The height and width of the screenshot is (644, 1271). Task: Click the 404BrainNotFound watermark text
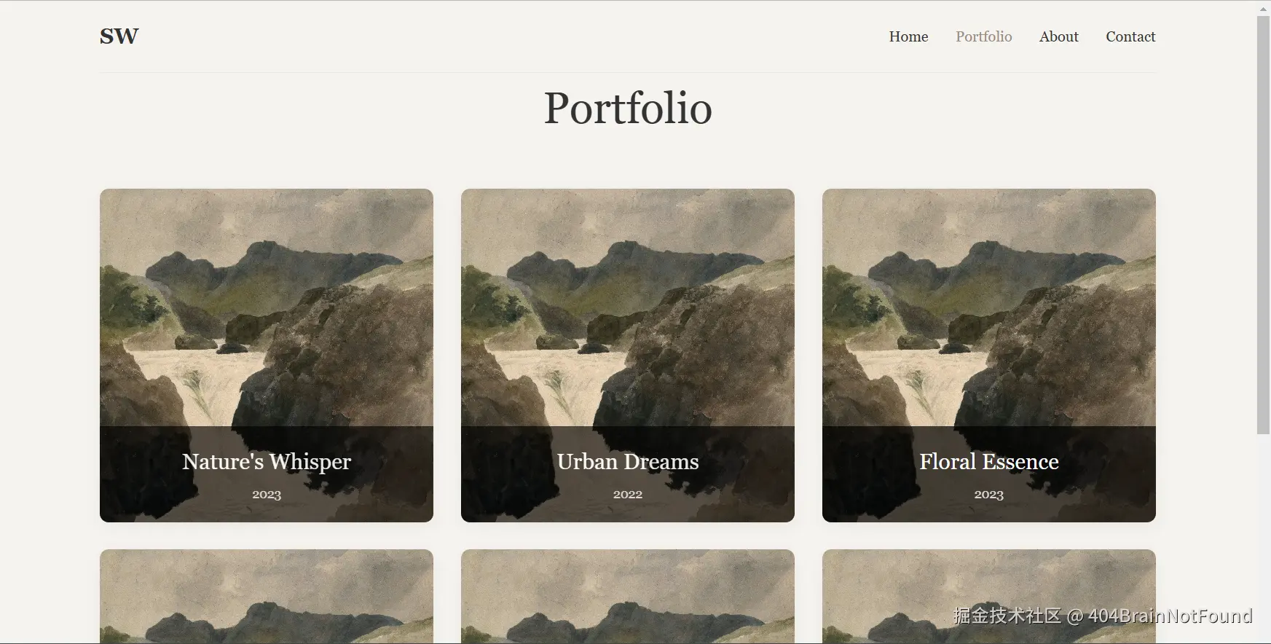[1170, 616]
